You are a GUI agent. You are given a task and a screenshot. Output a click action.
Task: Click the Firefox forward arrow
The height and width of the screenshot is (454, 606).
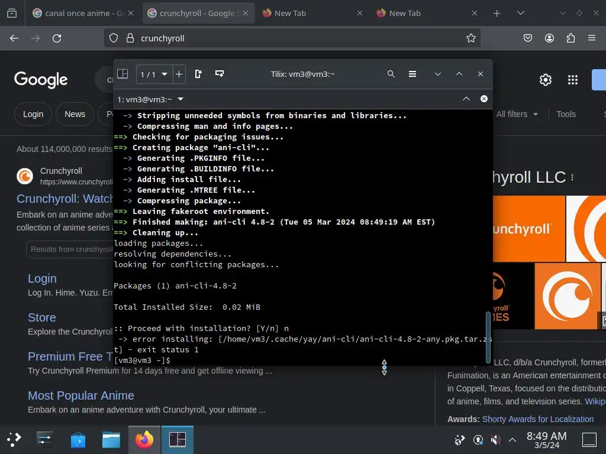pos(36,38)
